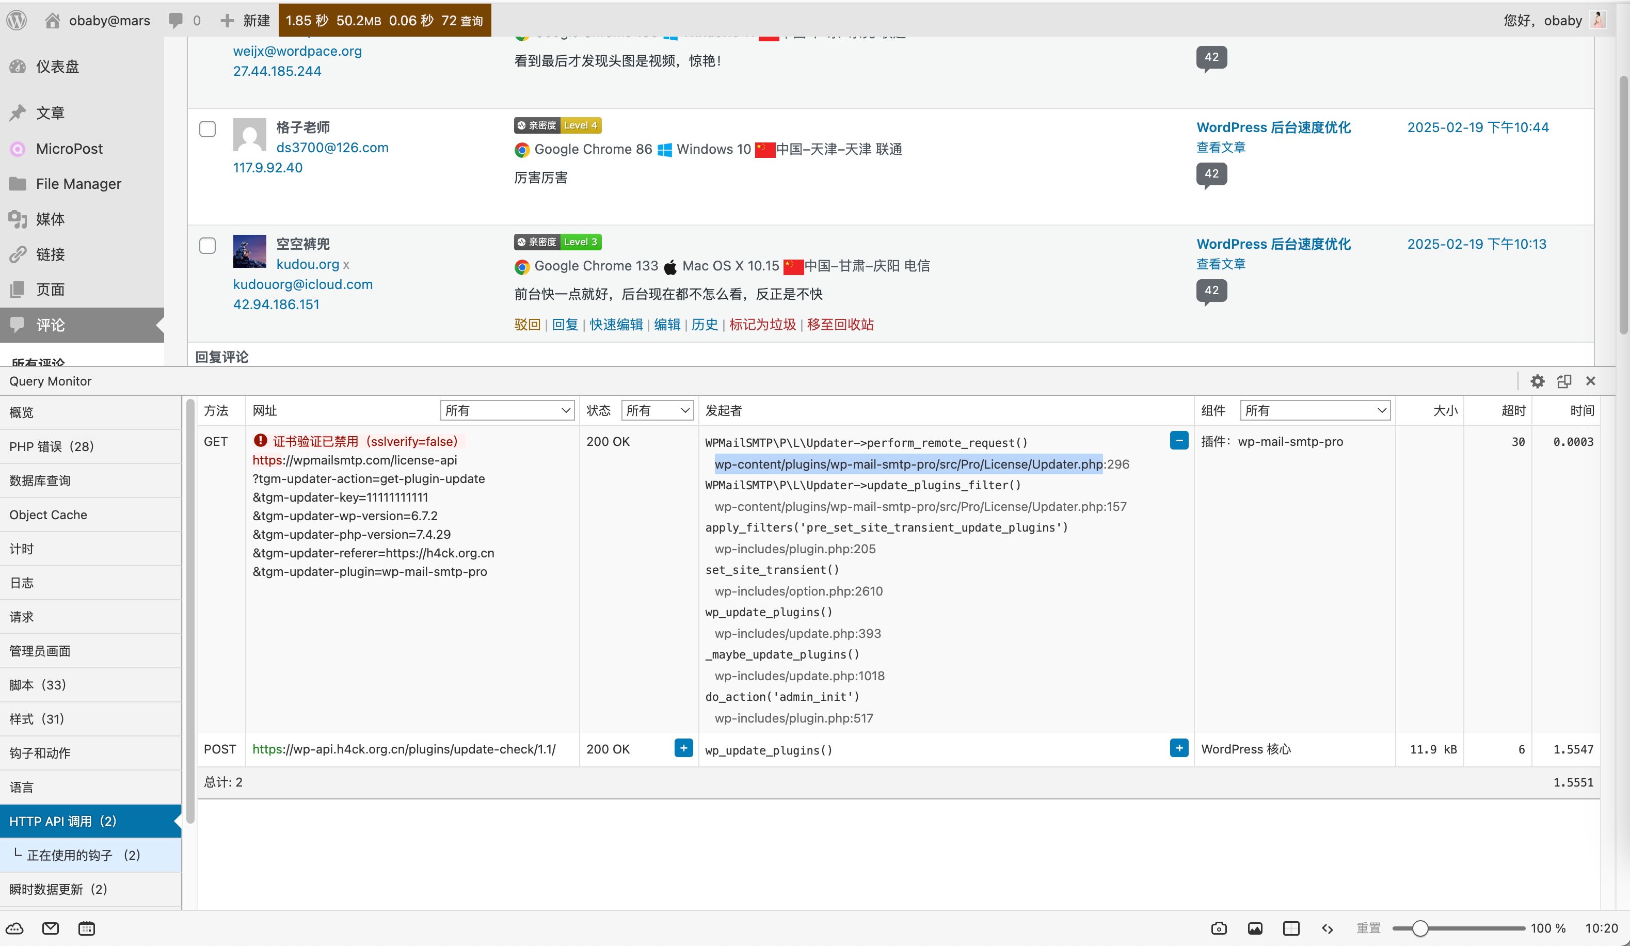The height and width of the screenshot is (946, 1630).
Task: Check the checkbox for 格子老师 comment
Action: pyautogui.click(x=207, y=129)
